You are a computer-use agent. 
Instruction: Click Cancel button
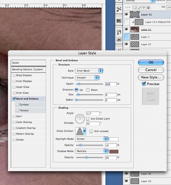point(151,70)
